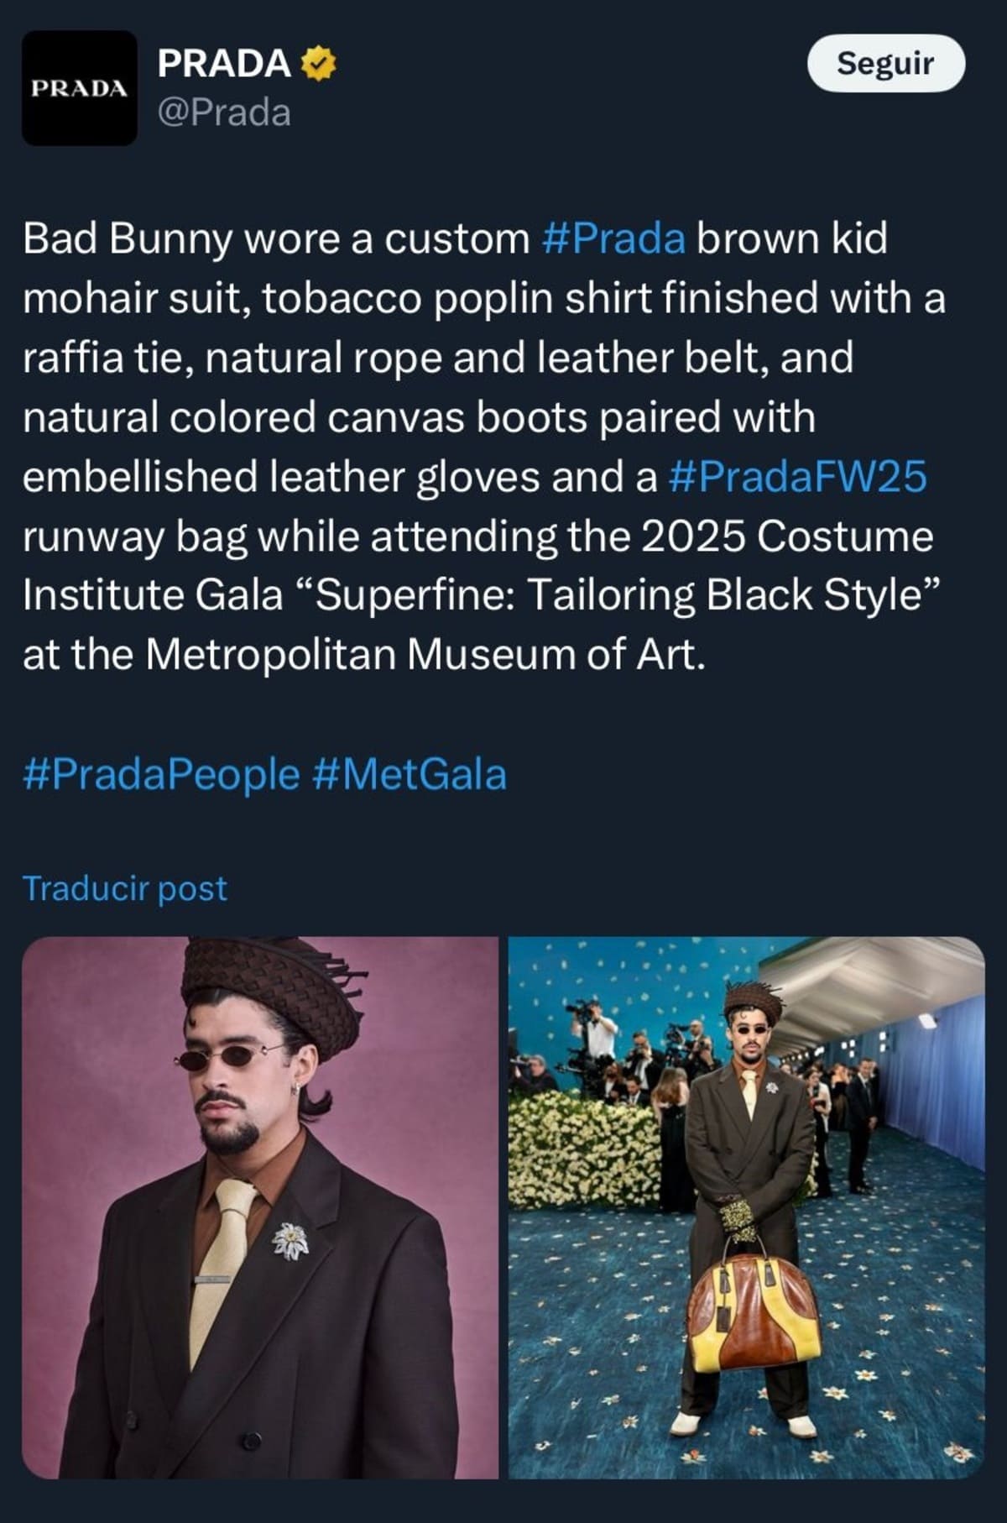
Task: Click the gold verified badge
Action: point(319,64)
